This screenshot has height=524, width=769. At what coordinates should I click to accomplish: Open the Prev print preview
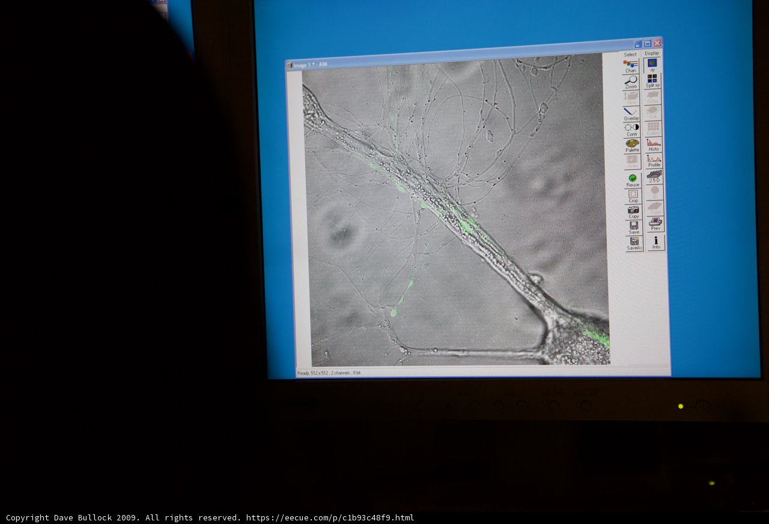(655, 224)
